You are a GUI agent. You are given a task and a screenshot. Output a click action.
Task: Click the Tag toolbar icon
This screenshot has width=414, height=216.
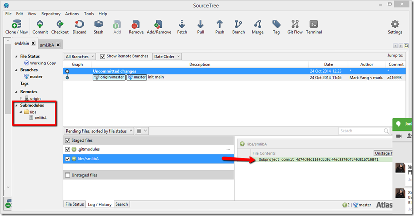click(276, 24)
